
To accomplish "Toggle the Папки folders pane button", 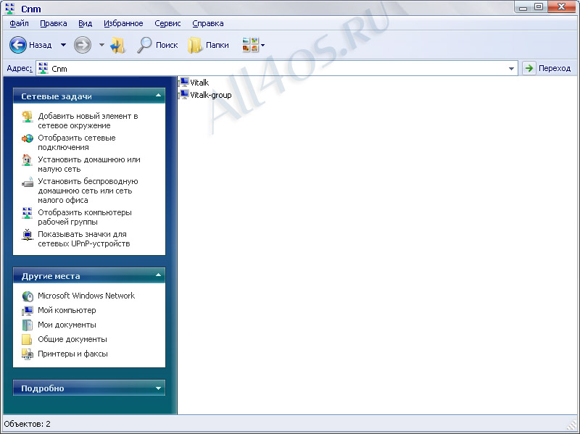I will [x=208, y=45].
